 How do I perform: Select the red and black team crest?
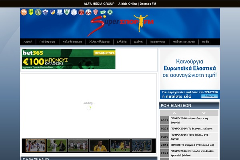pyautogui.click(x=81, y=12)
